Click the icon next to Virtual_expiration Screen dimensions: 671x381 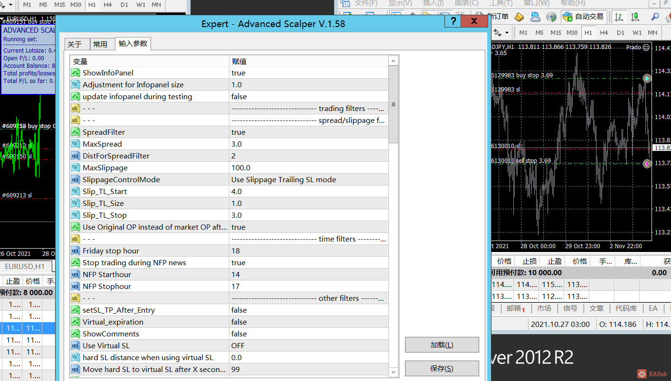point(75,322)
